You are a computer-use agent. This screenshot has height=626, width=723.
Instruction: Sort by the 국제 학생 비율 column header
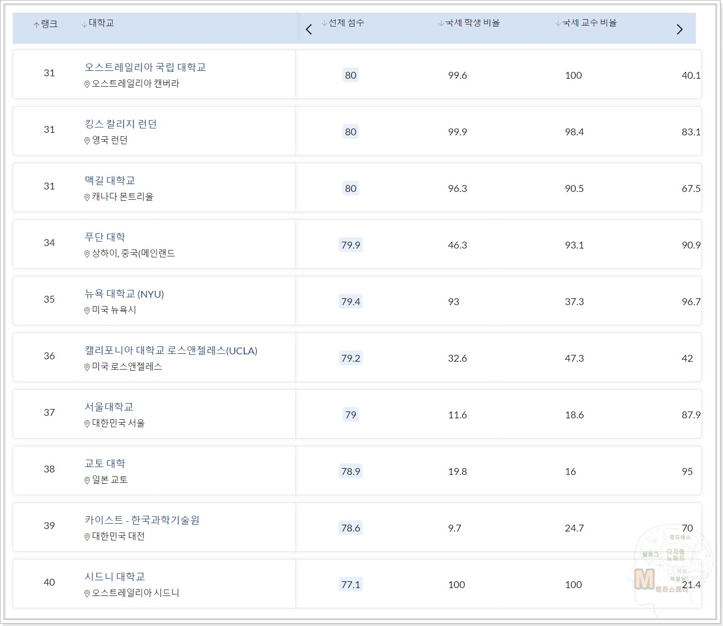click(469, 23)
